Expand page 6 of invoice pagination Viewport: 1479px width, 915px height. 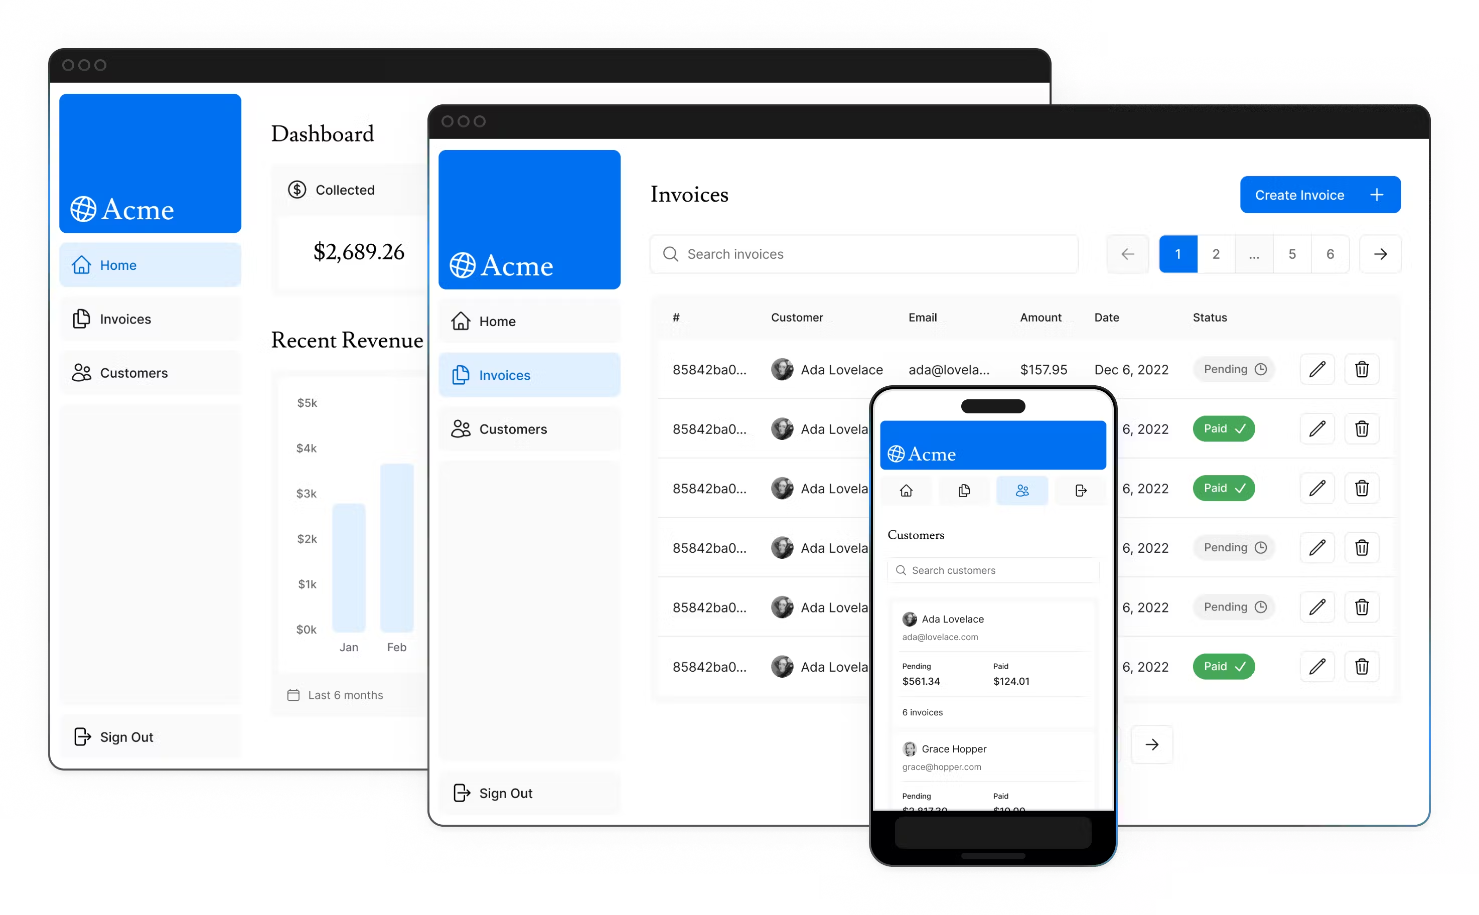[x=1329, y=253]
